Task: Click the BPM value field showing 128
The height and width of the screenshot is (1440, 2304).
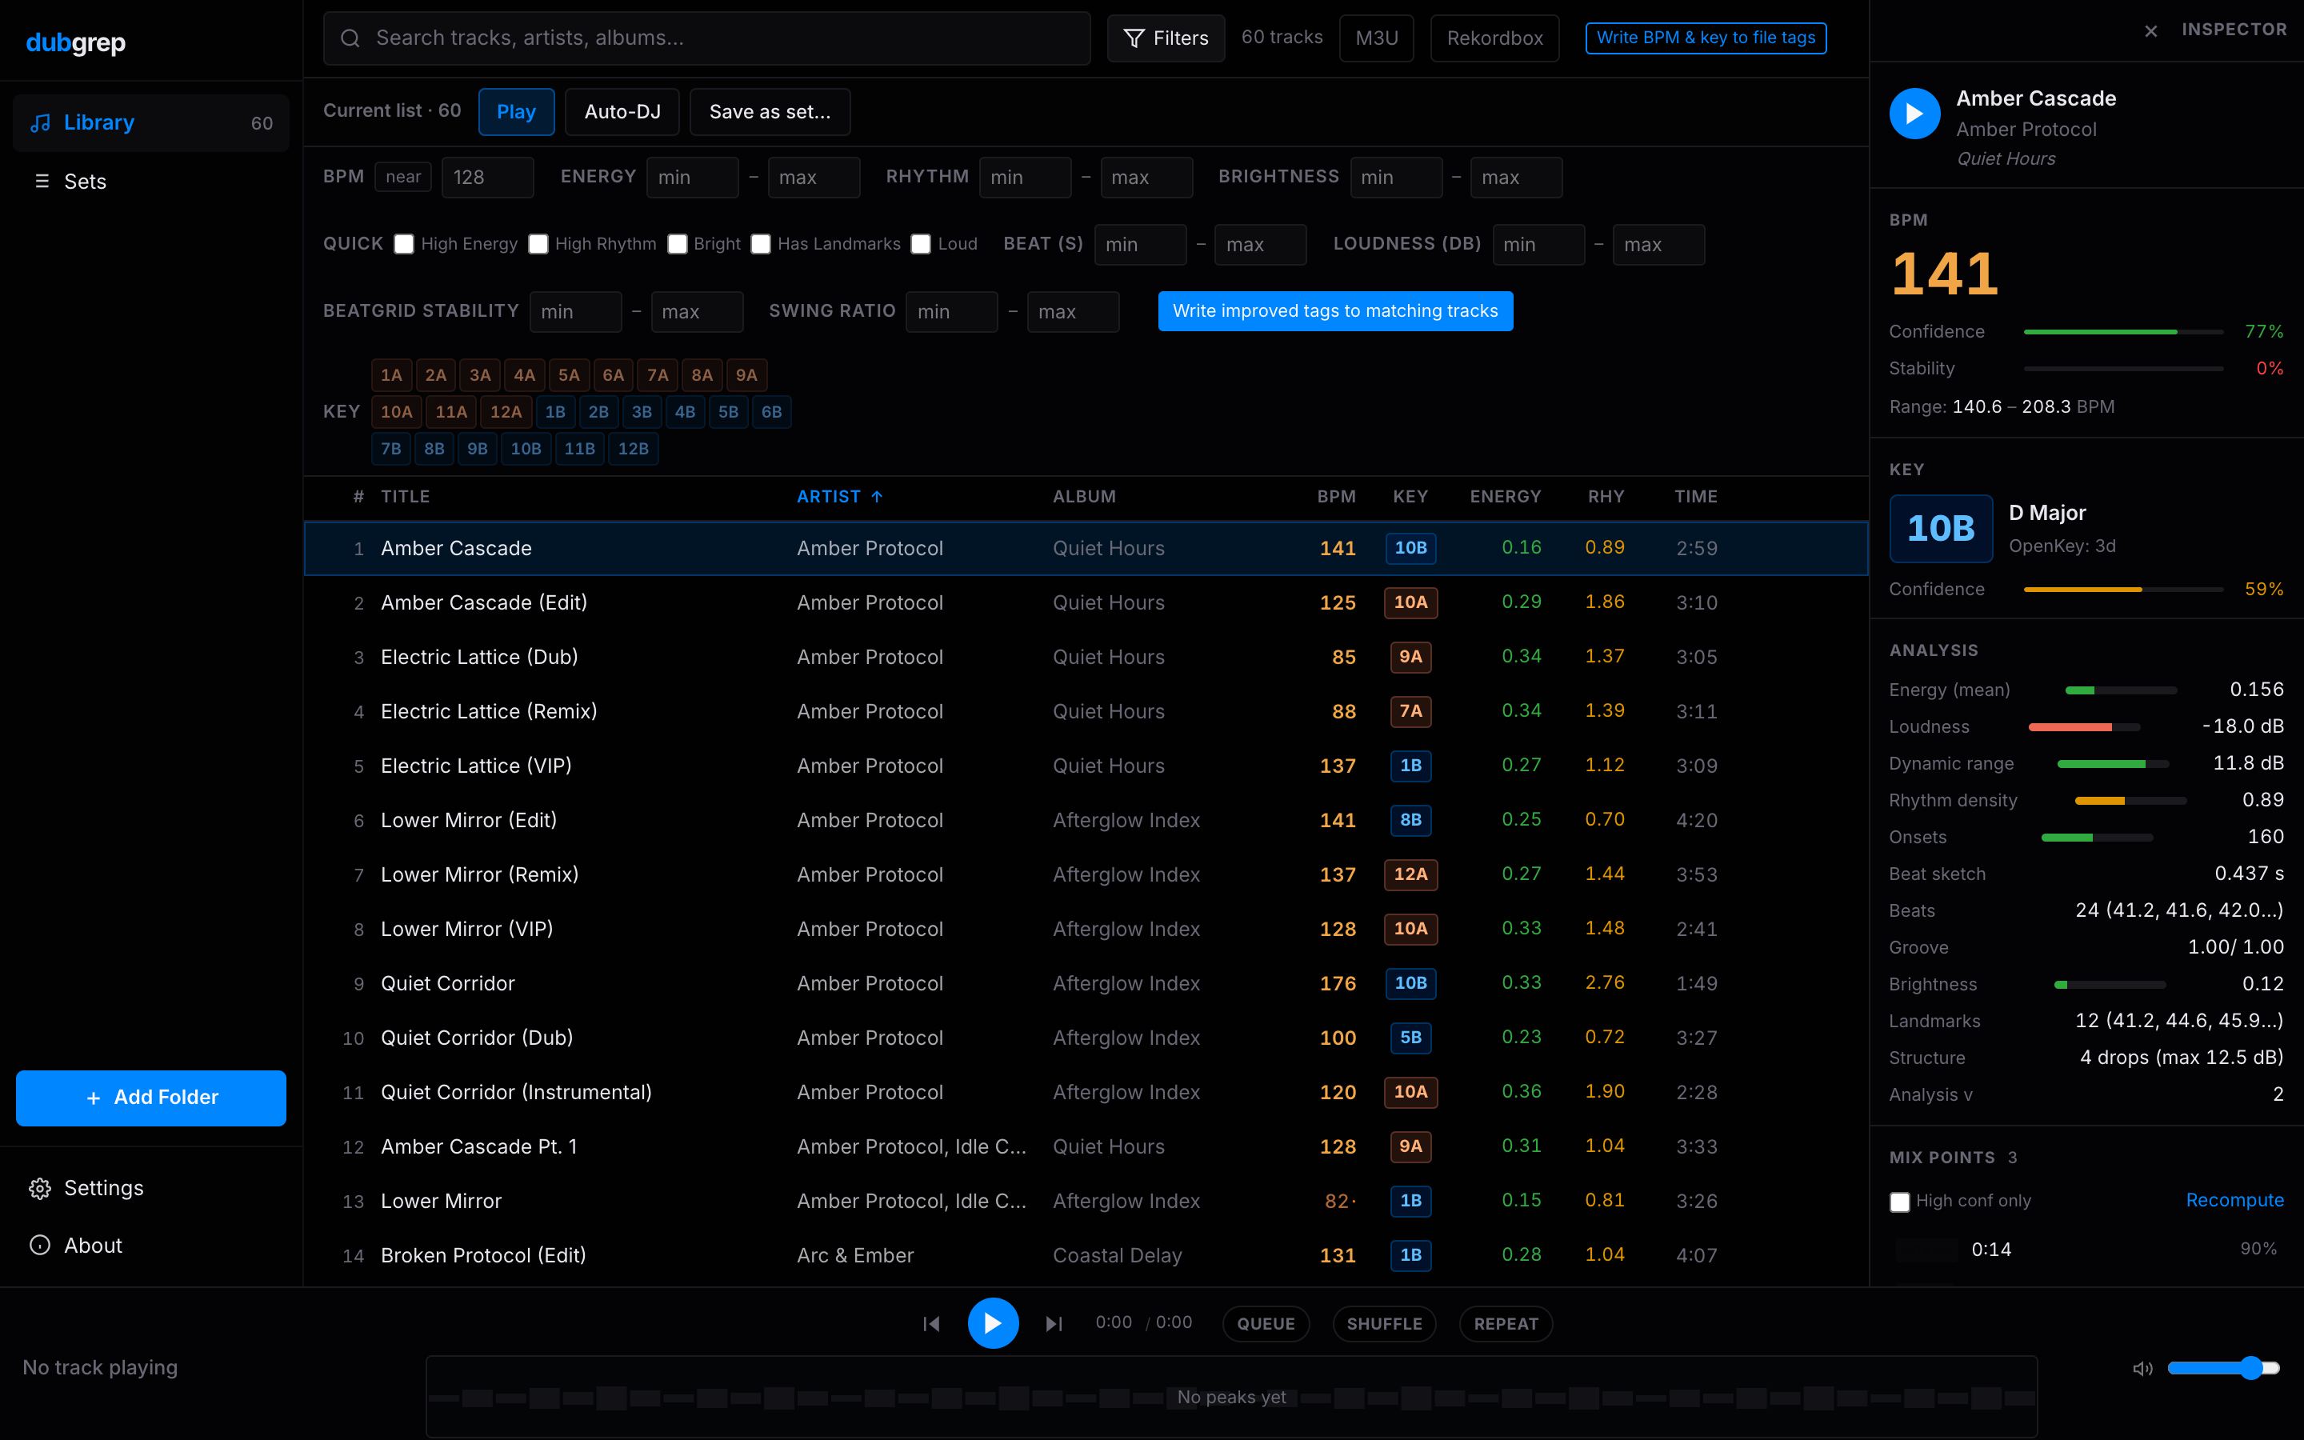Action: click(486, 178)
